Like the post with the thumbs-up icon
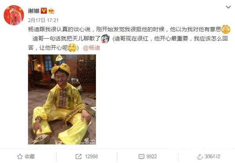The width and height of the screenshot is (235, 163). pos(200,157)
